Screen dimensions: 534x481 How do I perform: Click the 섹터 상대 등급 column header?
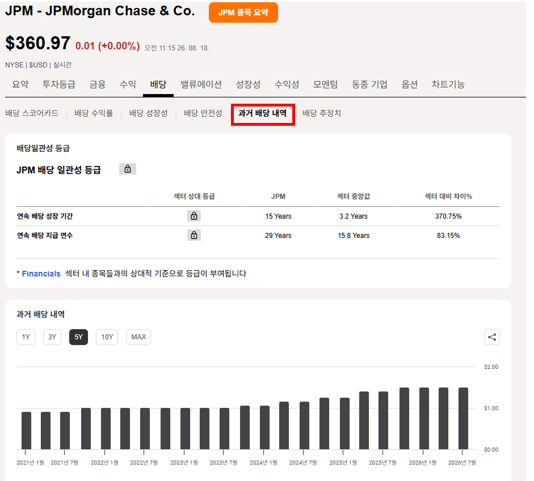click(194, 196)
